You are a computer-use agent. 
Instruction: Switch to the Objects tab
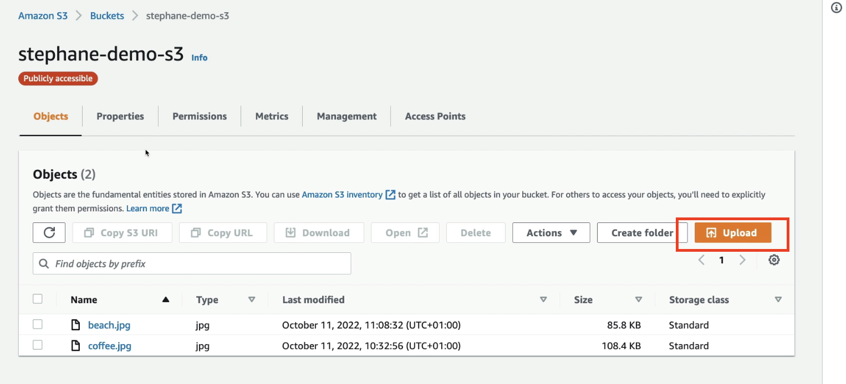coord(51,116)
